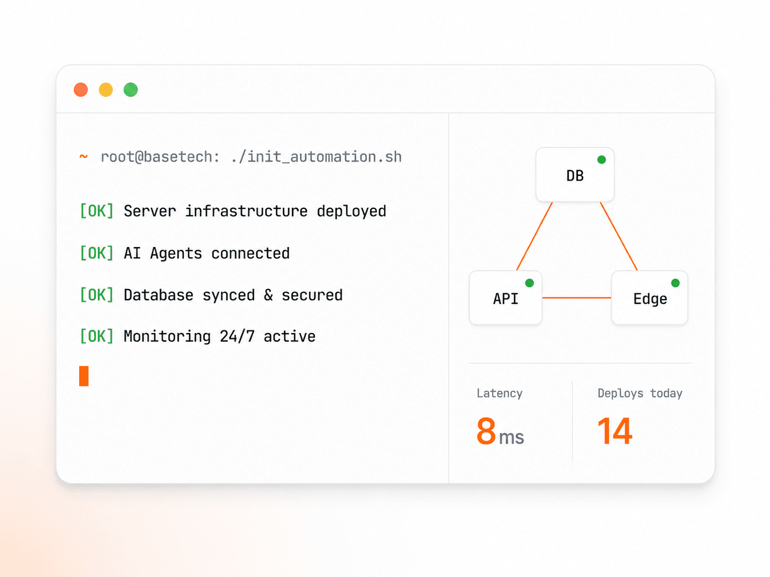The width and height of the screenshot is (770, 577).
Task: Click the orange terminal cursor block
Action: click(x=84, y=376)
